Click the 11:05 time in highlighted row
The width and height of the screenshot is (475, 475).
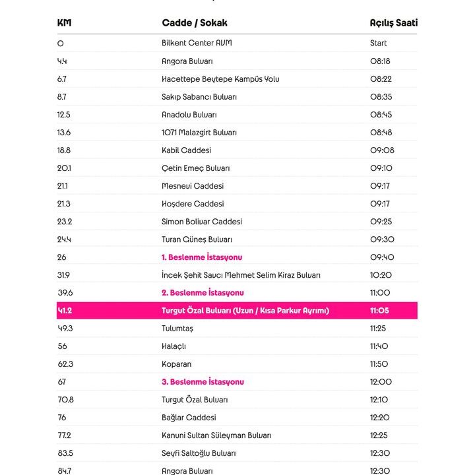pos(379,311)
